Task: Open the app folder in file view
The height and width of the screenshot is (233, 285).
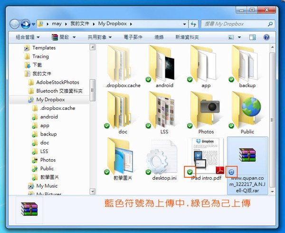Action: coord(204,64)
